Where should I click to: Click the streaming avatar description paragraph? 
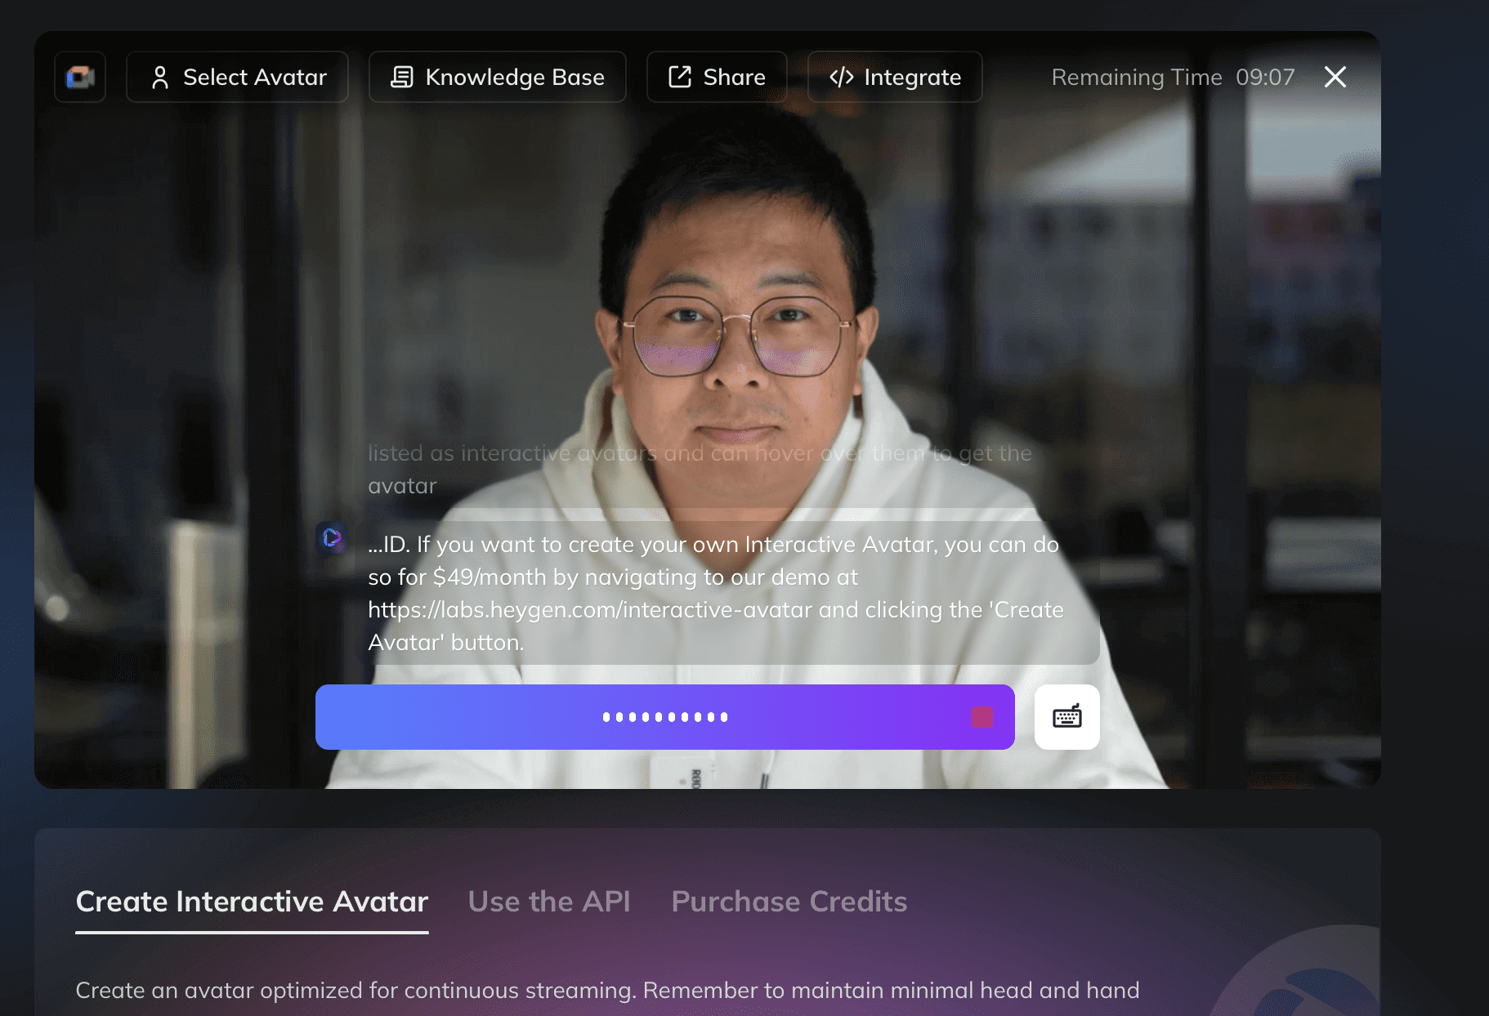(x=607, y=990)
